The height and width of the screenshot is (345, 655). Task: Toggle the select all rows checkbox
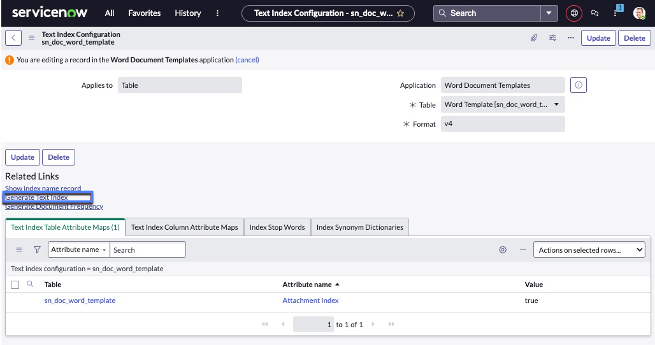(15, 285)
